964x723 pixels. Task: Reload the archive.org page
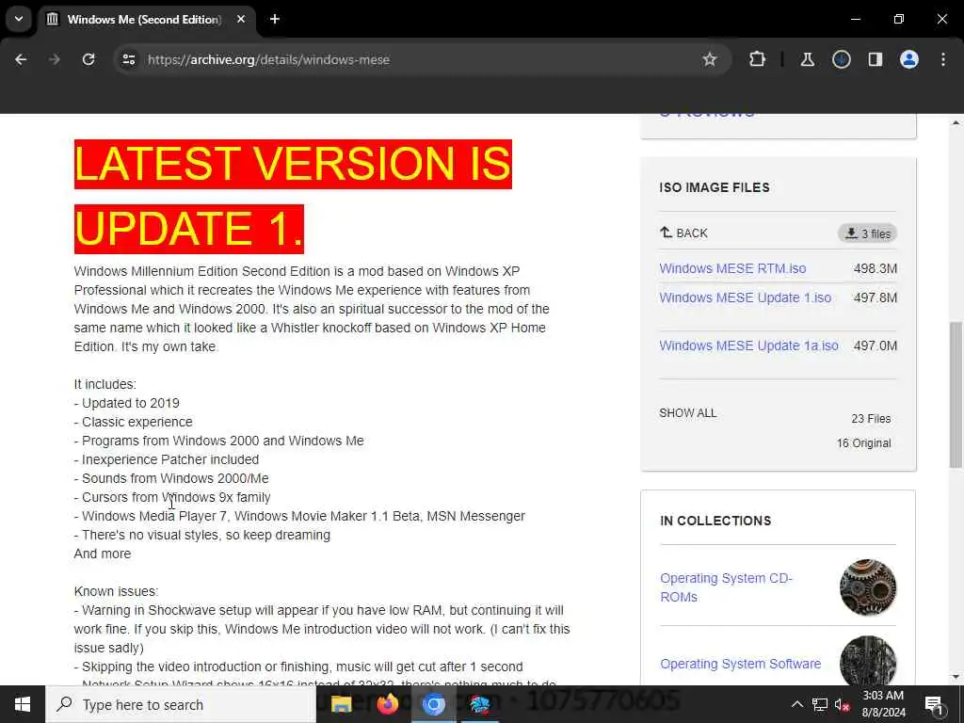click(x=88, y=59)
